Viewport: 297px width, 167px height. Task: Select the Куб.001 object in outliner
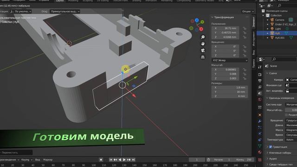280,38
